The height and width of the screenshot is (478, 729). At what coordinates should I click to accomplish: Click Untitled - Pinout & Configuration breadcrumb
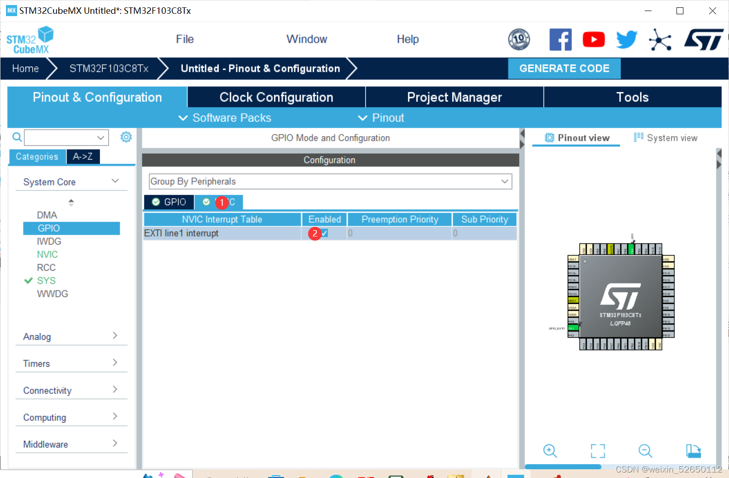[x=260, y=69]
